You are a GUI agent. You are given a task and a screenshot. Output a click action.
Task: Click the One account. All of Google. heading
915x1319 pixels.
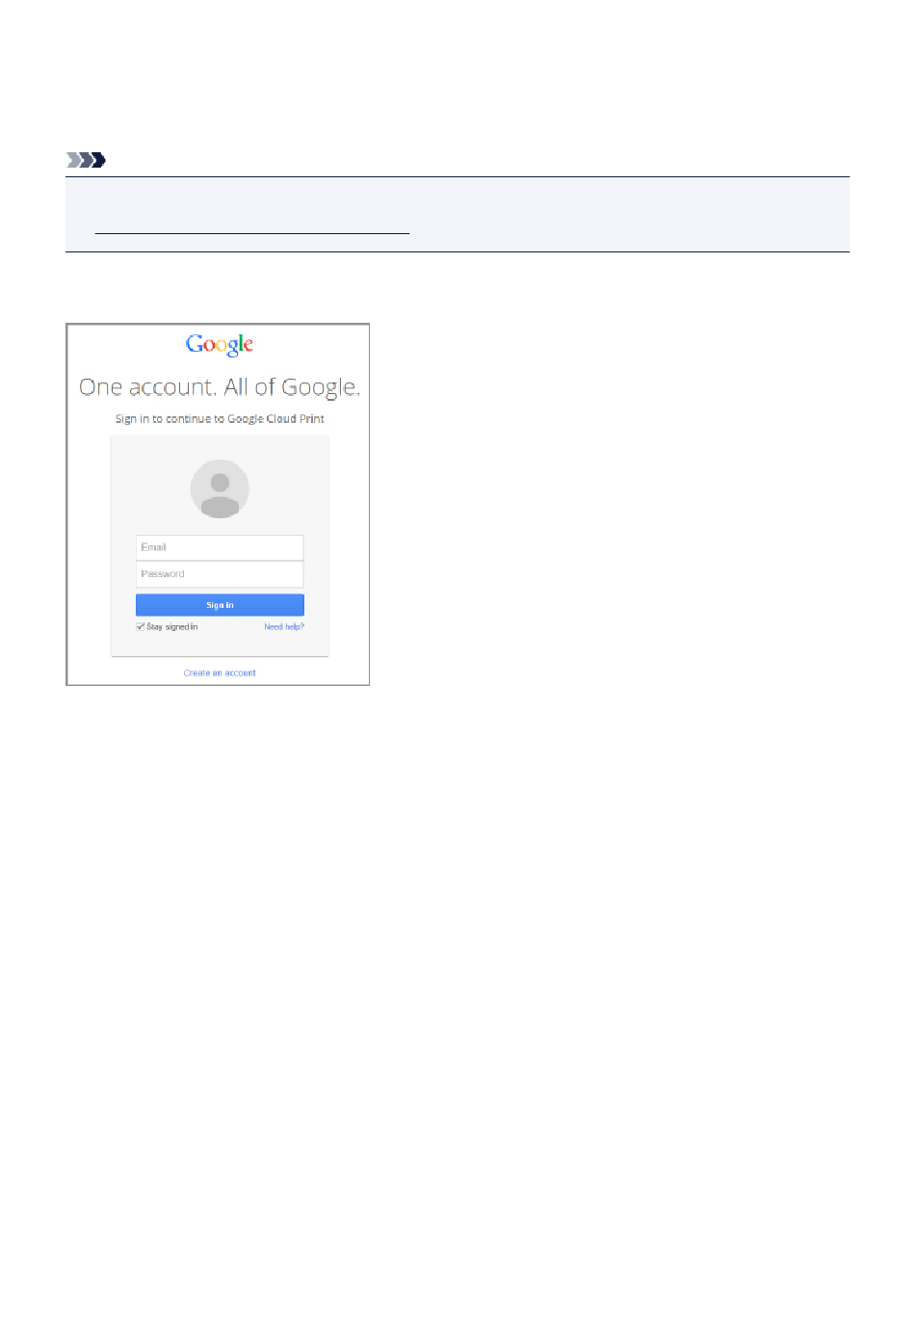tap(220, 387)
